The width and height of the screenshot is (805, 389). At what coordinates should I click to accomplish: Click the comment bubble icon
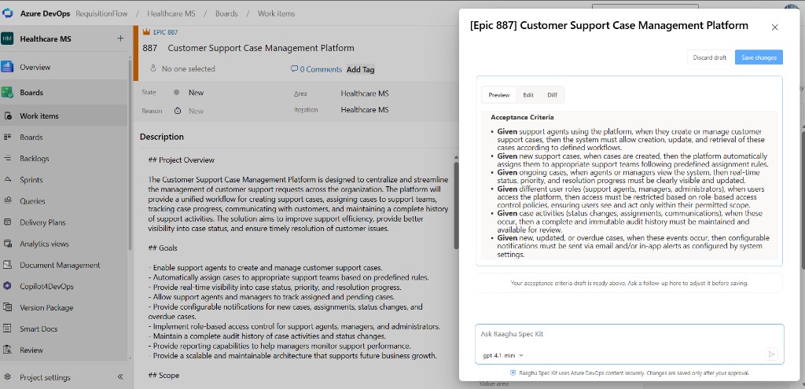pos(294,69)
